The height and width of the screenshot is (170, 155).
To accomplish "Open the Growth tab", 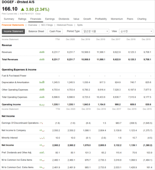I will point(87,19).
